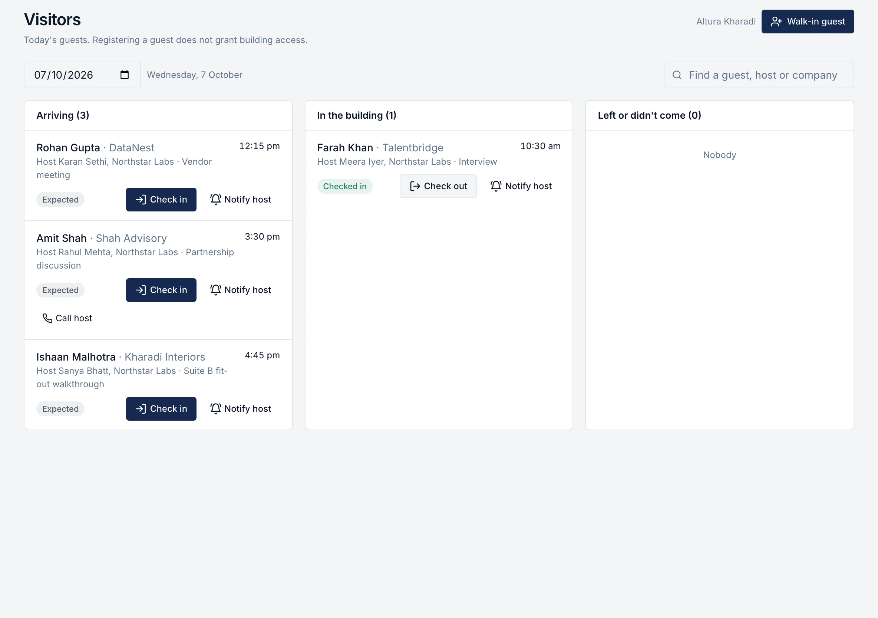The height and width of the screenshot is (618, 878).
Task: Click the Expected badge for Amit Shah
Action: pyautogui.click(x=60, y=290)
